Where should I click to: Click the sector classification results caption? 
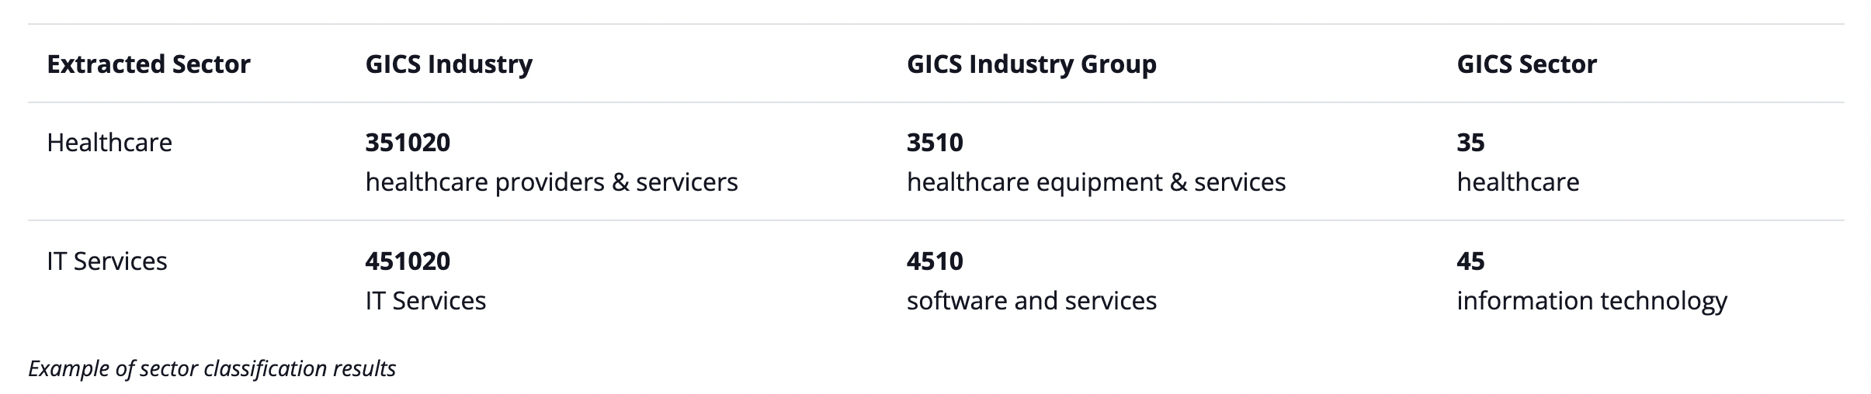pos(212,368)
